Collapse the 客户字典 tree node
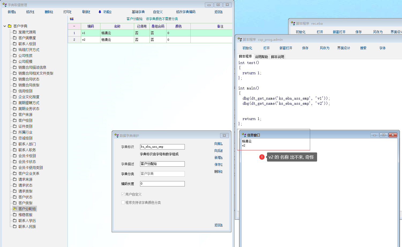The height and width of the screenshot is (247, 402). click(x=5, y=26)
